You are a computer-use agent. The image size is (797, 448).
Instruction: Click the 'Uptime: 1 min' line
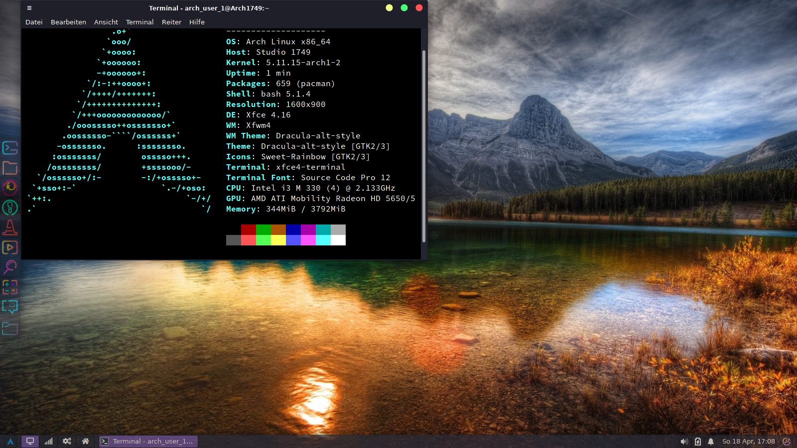(258, 73)
